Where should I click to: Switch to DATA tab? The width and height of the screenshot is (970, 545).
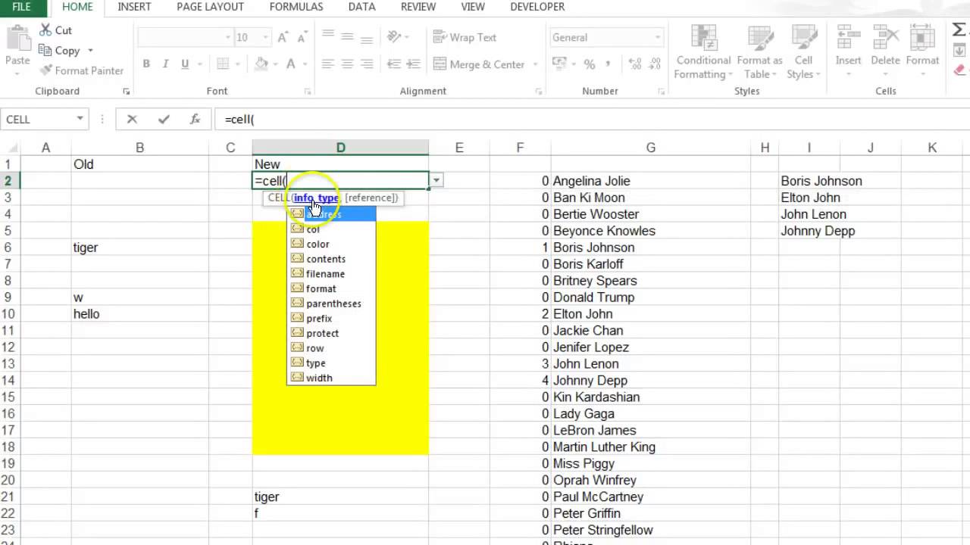361,7
